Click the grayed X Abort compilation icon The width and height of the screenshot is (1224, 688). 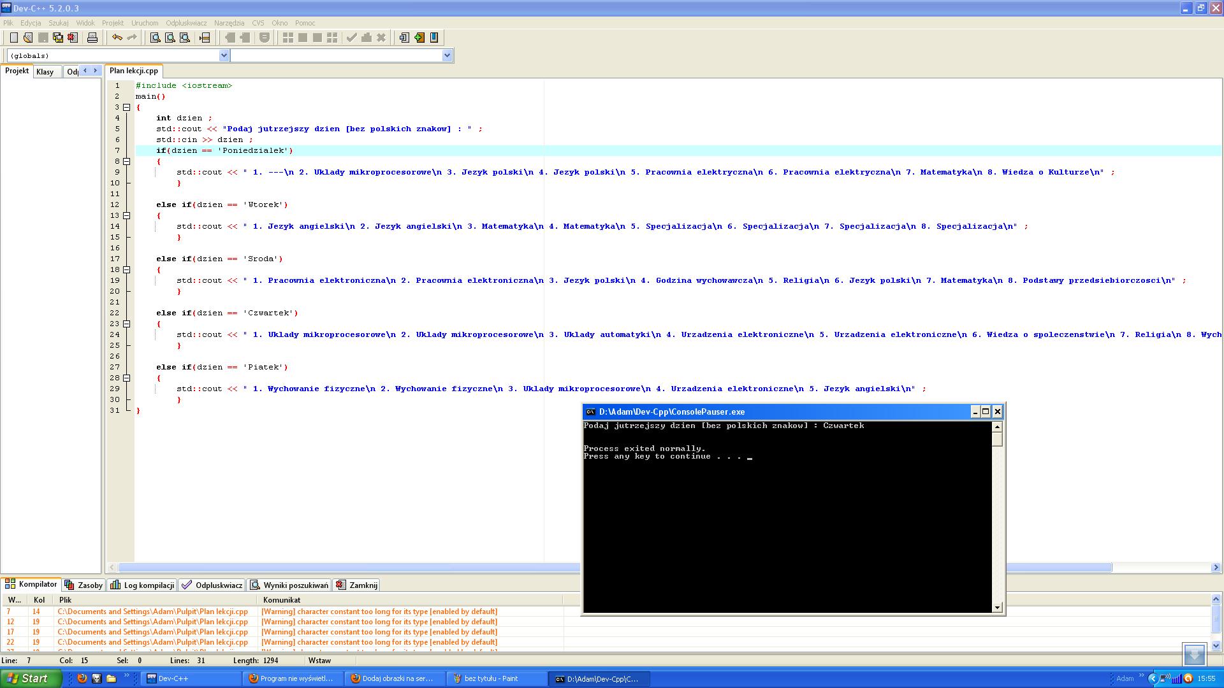click(x=381, y=38)
